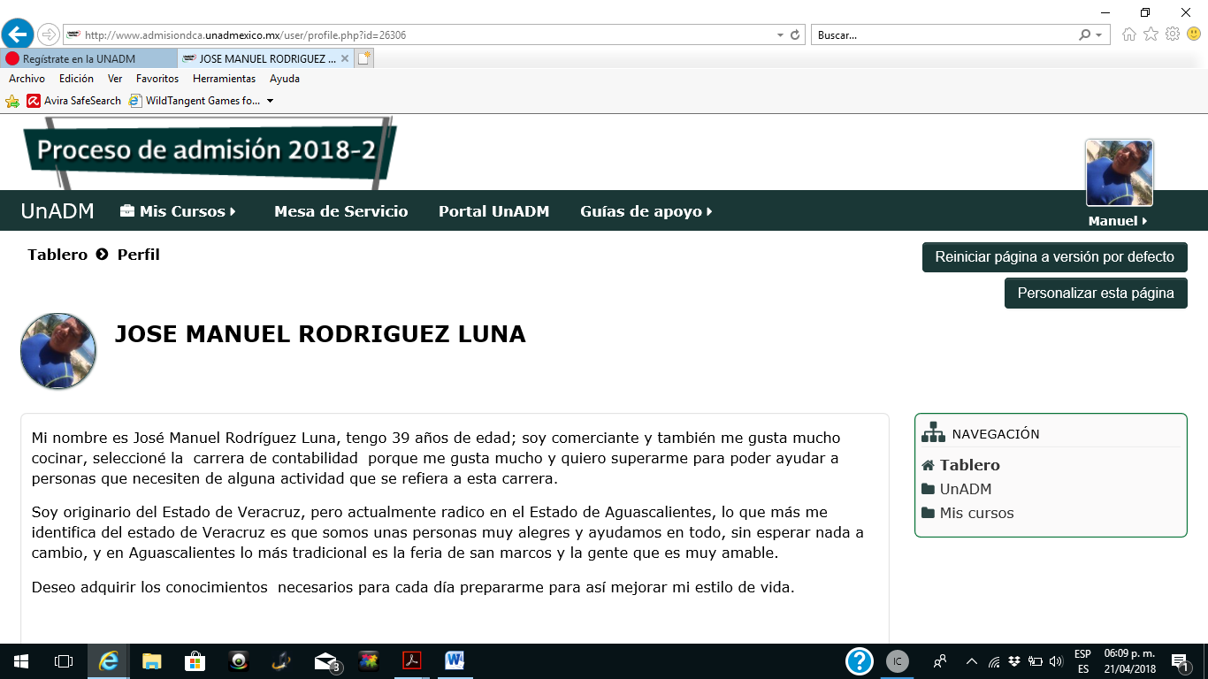The width and height of the screenshot is (1208, 679).
Task: Open the Ayuda menu
Action: [x=285, y=79]
